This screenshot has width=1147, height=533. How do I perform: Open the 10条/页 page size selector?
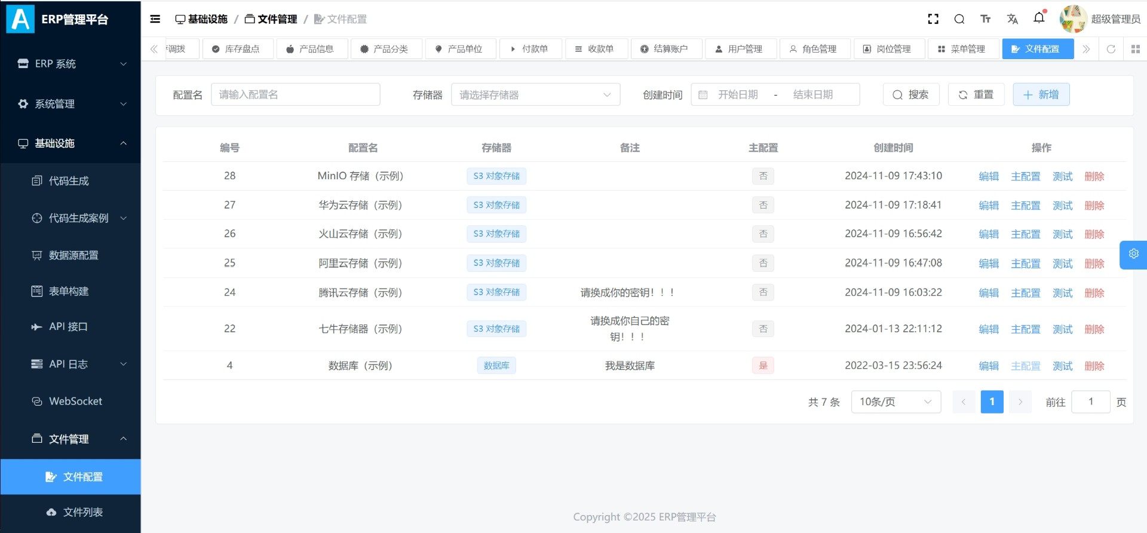point(895,402)
